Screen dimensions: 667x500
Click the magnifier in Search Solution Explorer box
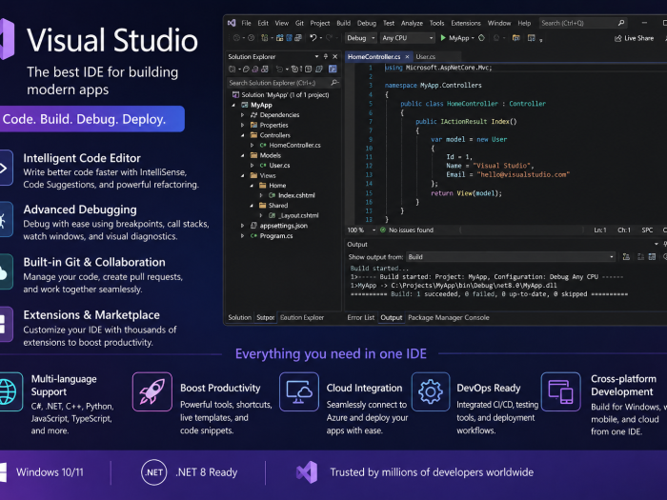click(x=334, y=83)
